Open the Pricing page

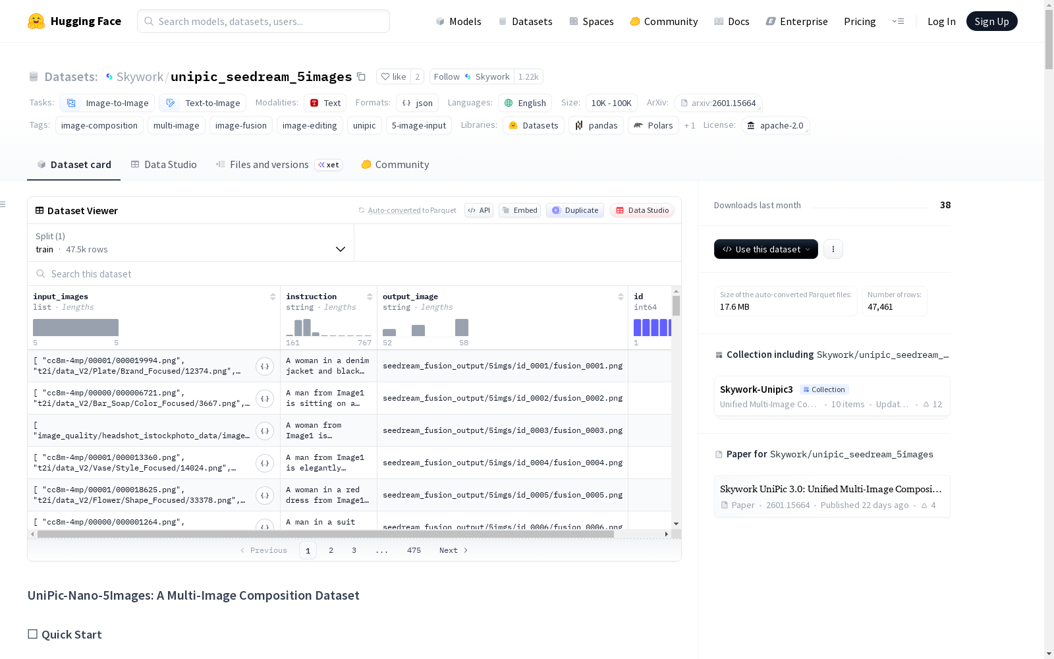click(x=860, y=21)
